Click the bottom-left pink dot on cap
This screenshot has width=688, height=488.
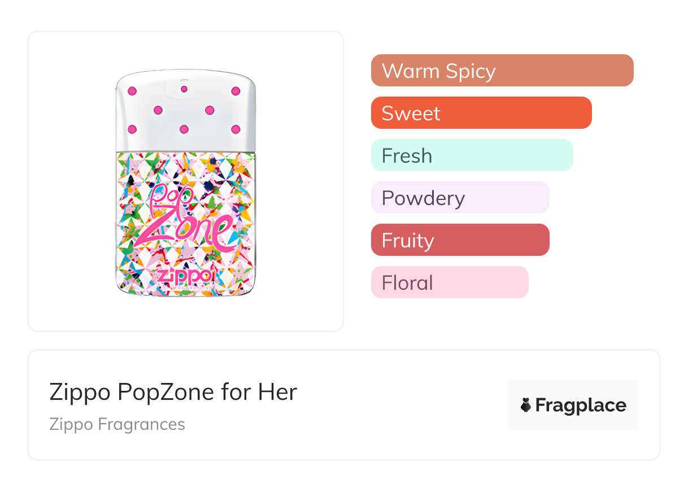click(132, 129)
